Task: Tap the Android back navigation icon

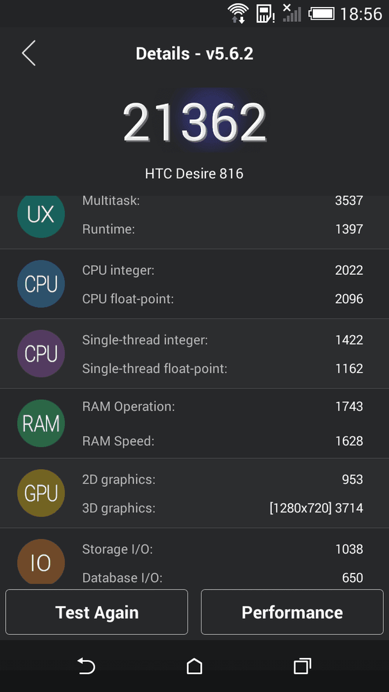Action: [86, 666]
